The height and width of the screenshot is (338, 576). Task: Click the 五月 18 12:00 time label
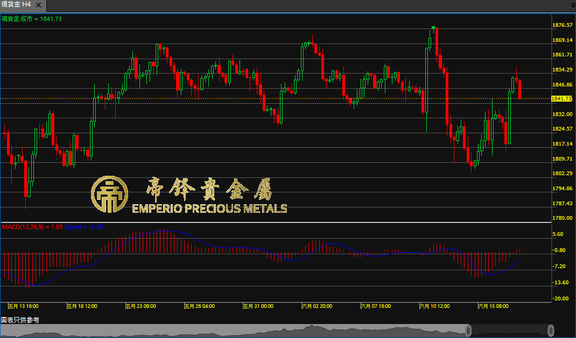(82, 306)
